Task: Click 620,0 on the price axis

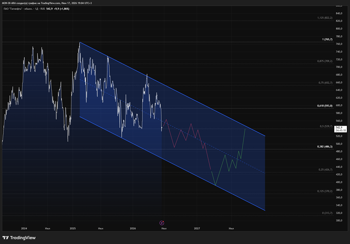Action: (x=339, y=98)
